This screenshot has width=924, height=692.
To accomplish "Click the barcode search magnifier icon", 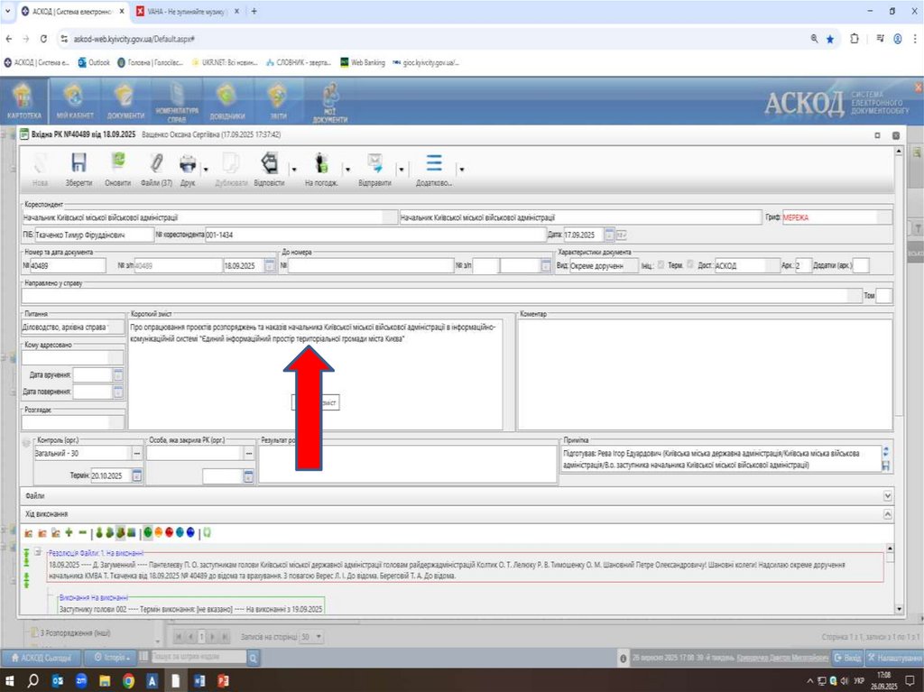I will (x=253, y=658).
